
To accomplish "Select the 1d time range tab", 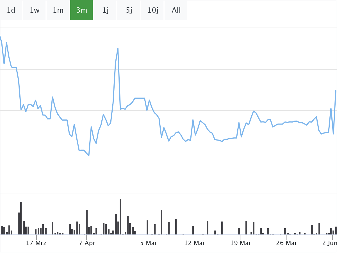I will pos(11,10).
